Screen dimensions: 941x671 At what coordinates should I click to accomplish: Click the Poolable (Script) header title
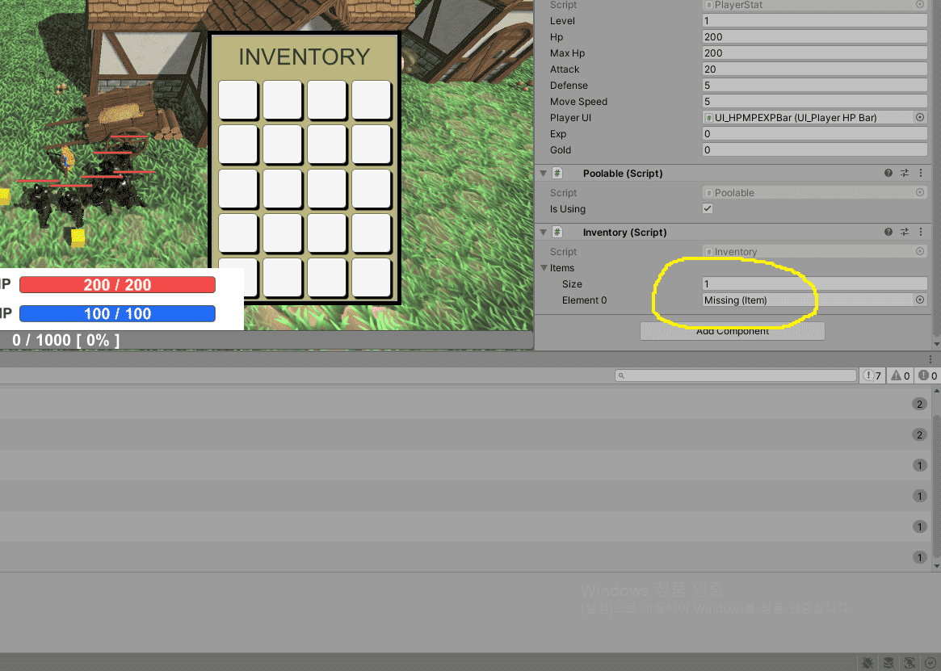(623, 174)
